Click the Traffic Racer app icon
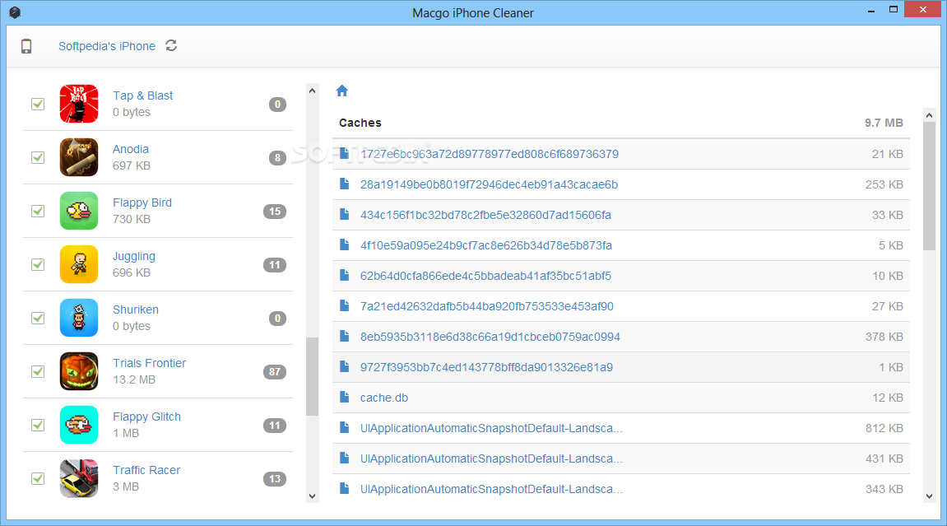Viewport: 947px width, 526px height. coord(79,478)
